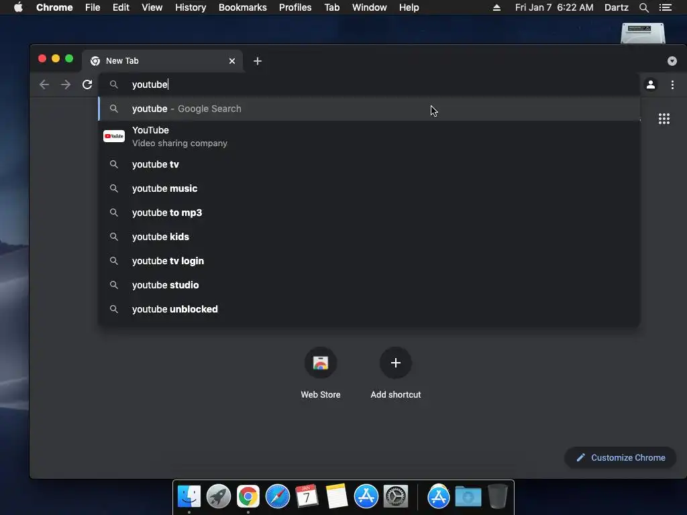The height and width of the screenshot is (515, 687).
Task: Expand the tab search dropdown arrow
Action: point(672,61)
